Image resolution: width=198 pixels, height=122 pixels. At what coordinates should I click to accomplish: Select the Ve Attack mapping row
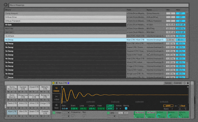pyautogui.click(x=65, y=36)
